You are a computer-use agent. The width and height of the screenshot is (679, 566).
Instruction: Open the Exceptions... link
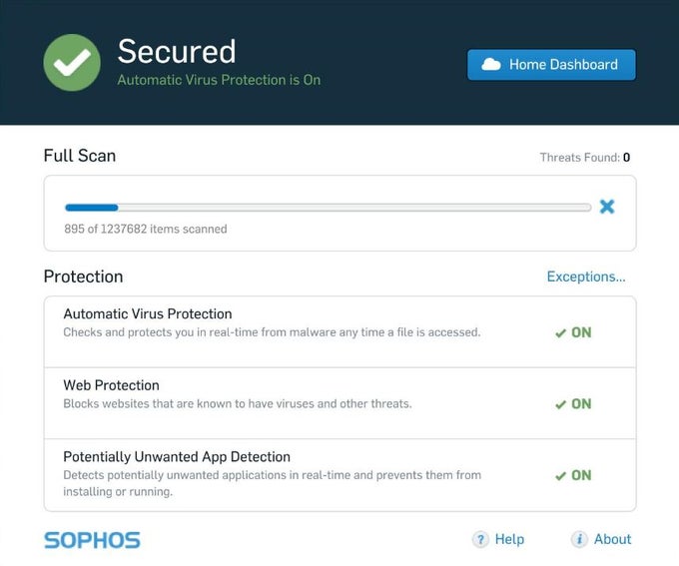pyautogui.click(x=586, y=277)
